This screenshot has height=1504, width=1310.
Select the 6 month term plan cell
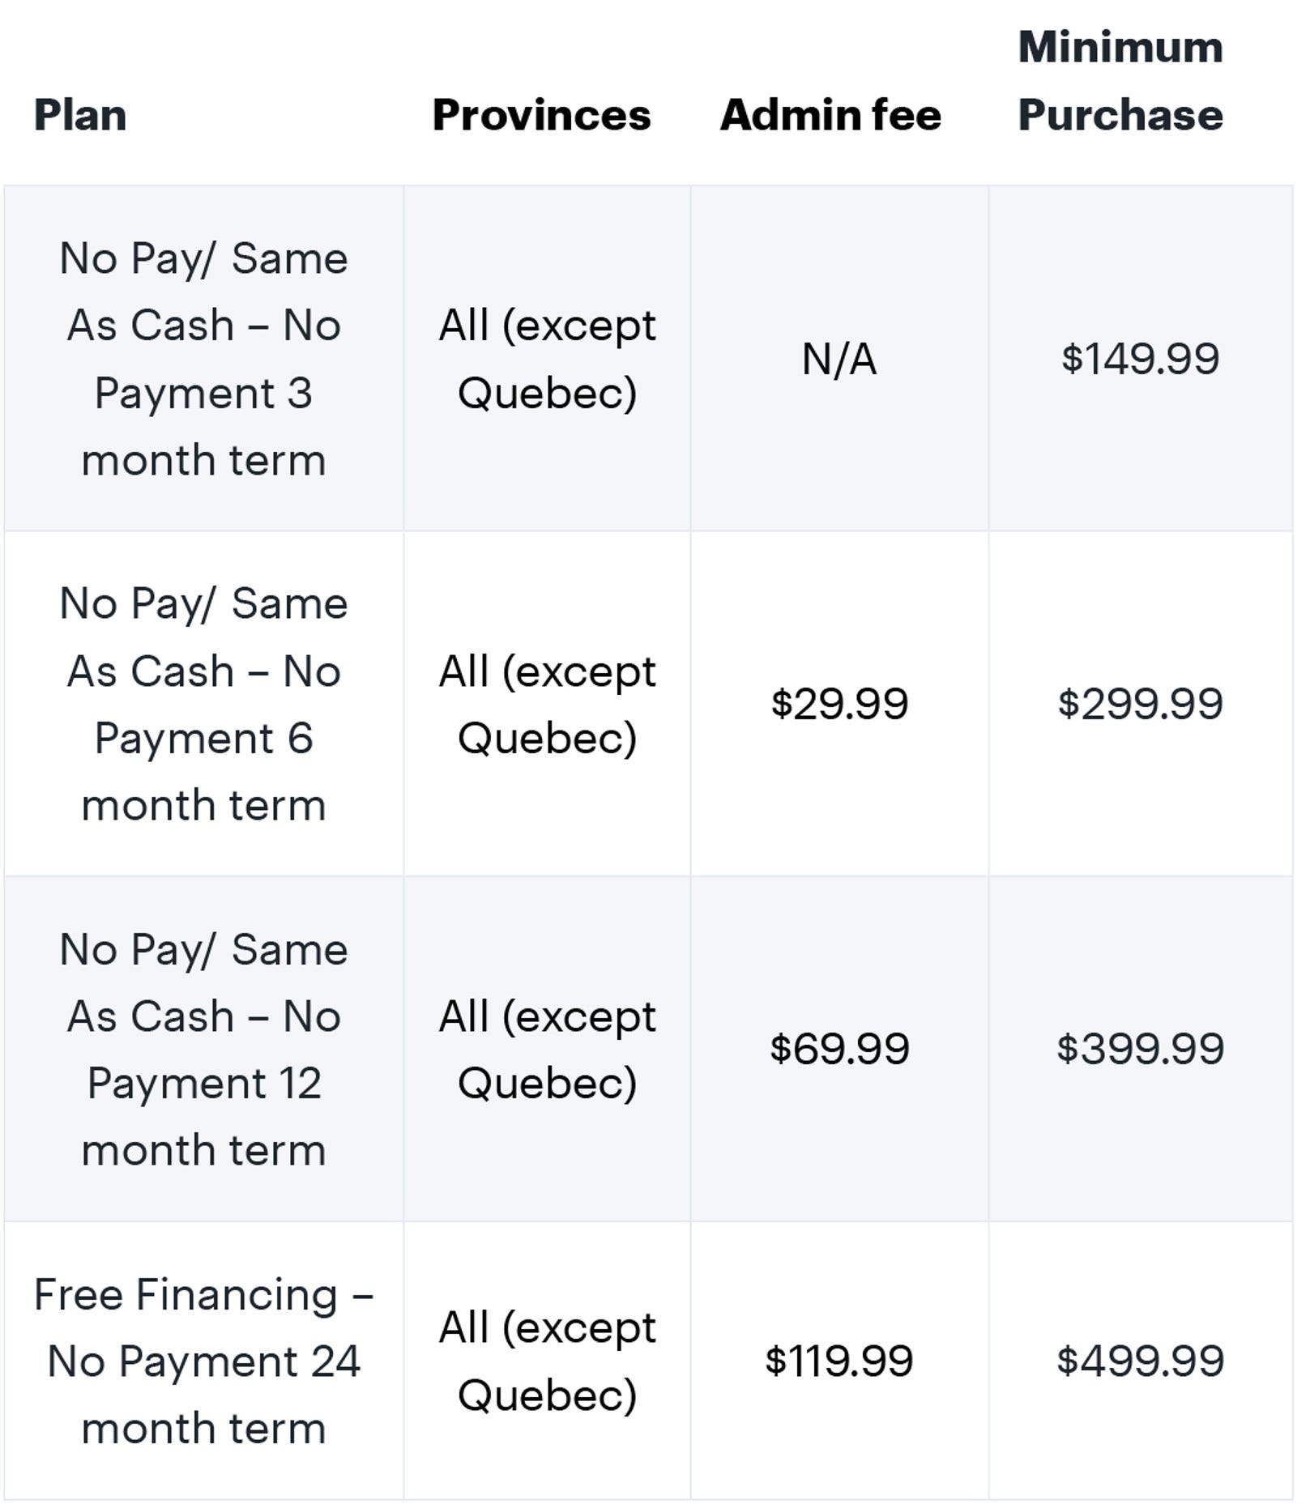[x=204, y=704]
